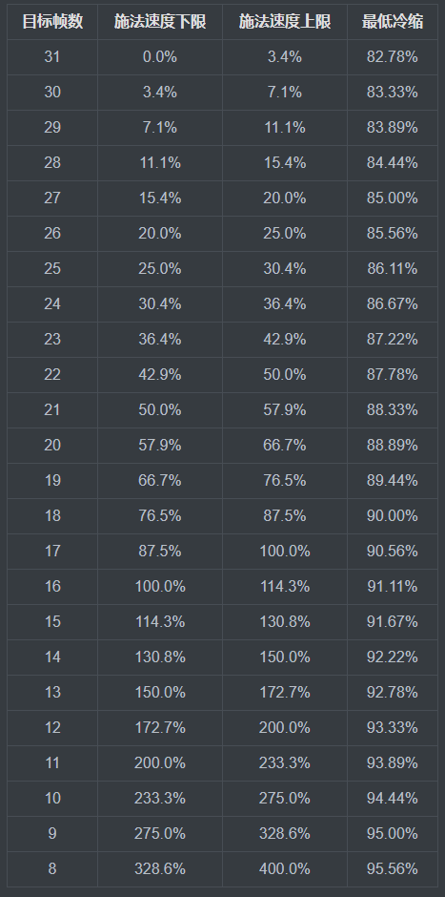
Task: Click the 最低冷缩 column header
Action: point(393,22)
